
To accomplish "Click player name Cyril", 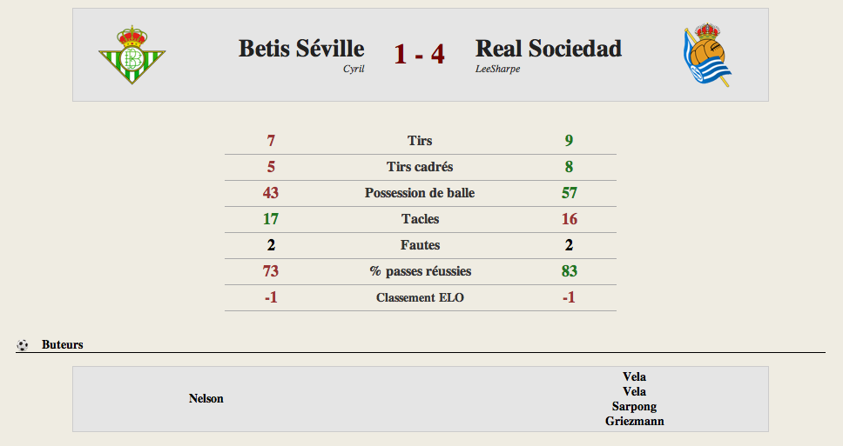I will 354,69.
